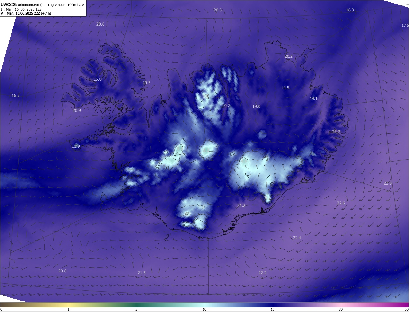Click the 19.2 value label
409x312 pixels.
click(x=226, y=106)
